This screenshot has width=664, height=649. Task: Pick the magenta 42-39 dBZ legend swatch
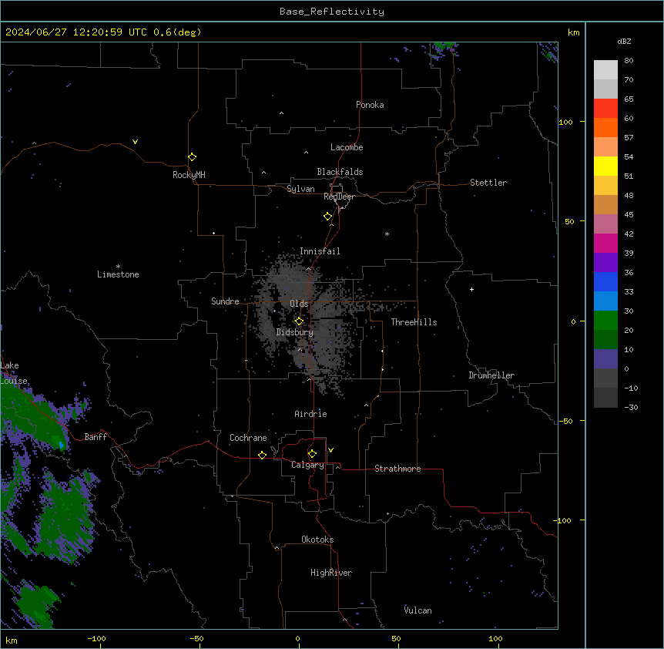pyautogui.click(x=605, y=243)
